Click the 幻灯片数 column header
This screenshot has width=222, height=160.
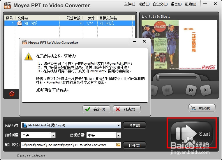click(71, 18)
